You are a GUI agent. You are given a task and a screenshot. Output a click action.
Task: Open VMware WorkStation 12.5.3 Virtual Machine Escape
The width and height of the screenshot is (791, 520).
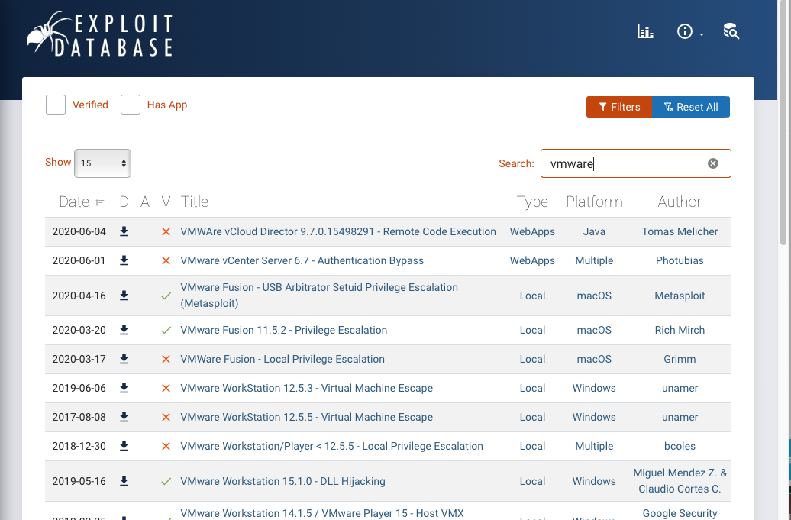click(306, 388)
